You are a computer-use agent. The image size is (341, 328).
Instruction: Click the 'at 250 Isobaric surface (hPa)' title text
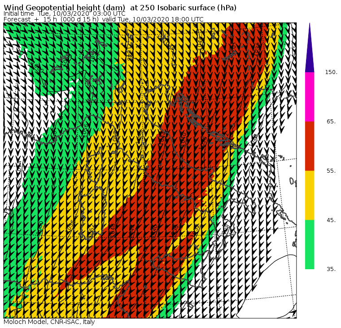point(184,8)
